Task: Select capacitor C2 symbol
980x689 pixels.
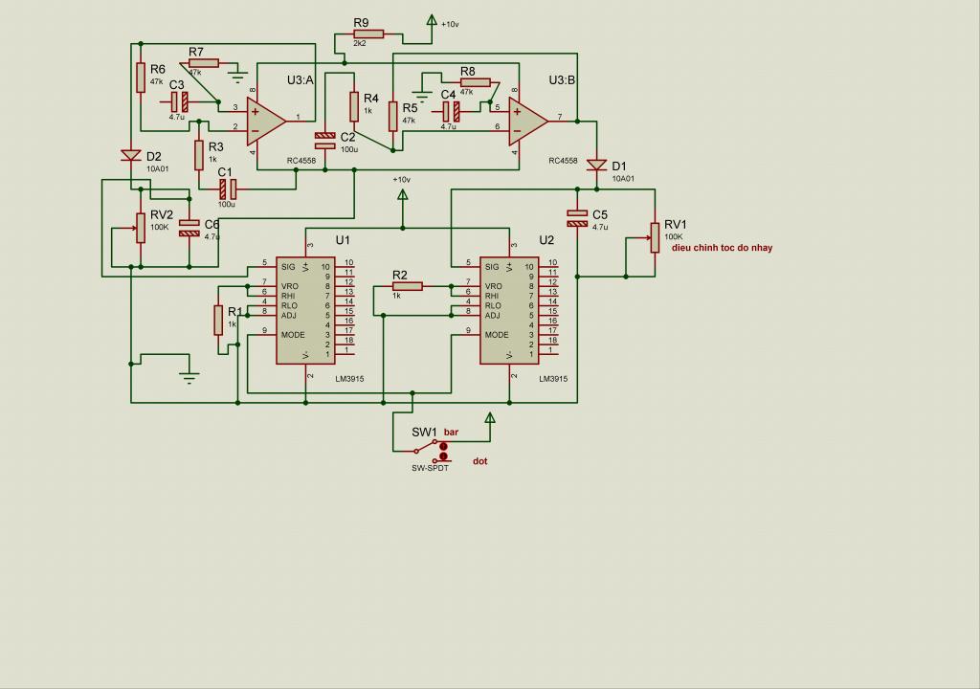Action: [x=325, y=141]
